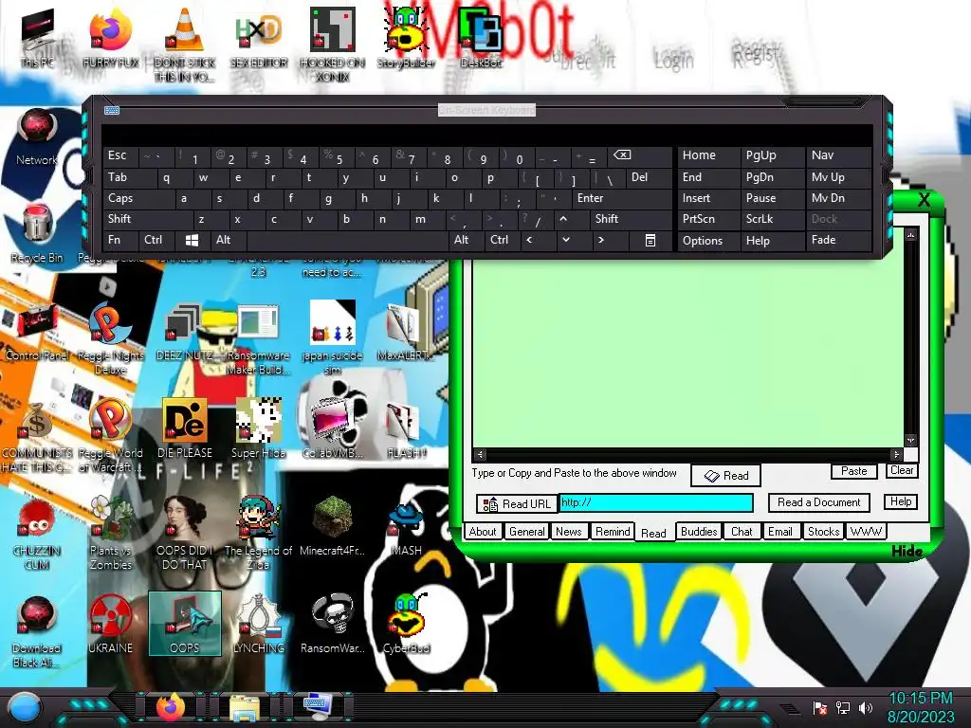This screenshot has height=728, width=971.
Task: Switch to the General tab
Action: tap(527, 532)
